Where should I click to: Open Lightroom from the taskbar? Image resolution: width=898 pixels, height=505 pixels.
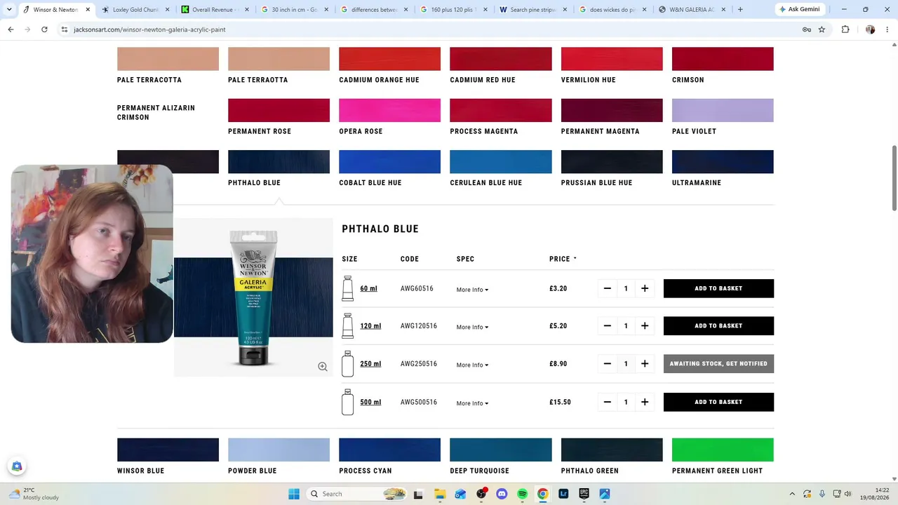click(563, 494)
